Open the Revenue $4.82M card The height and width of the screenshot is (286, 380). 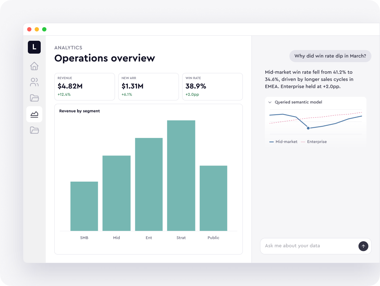(85, 87)
